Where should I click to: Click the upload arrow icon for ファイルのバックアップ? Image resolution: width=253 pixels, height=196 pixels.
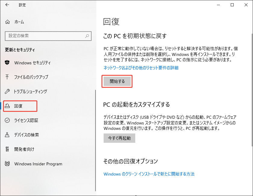point(7,77)
